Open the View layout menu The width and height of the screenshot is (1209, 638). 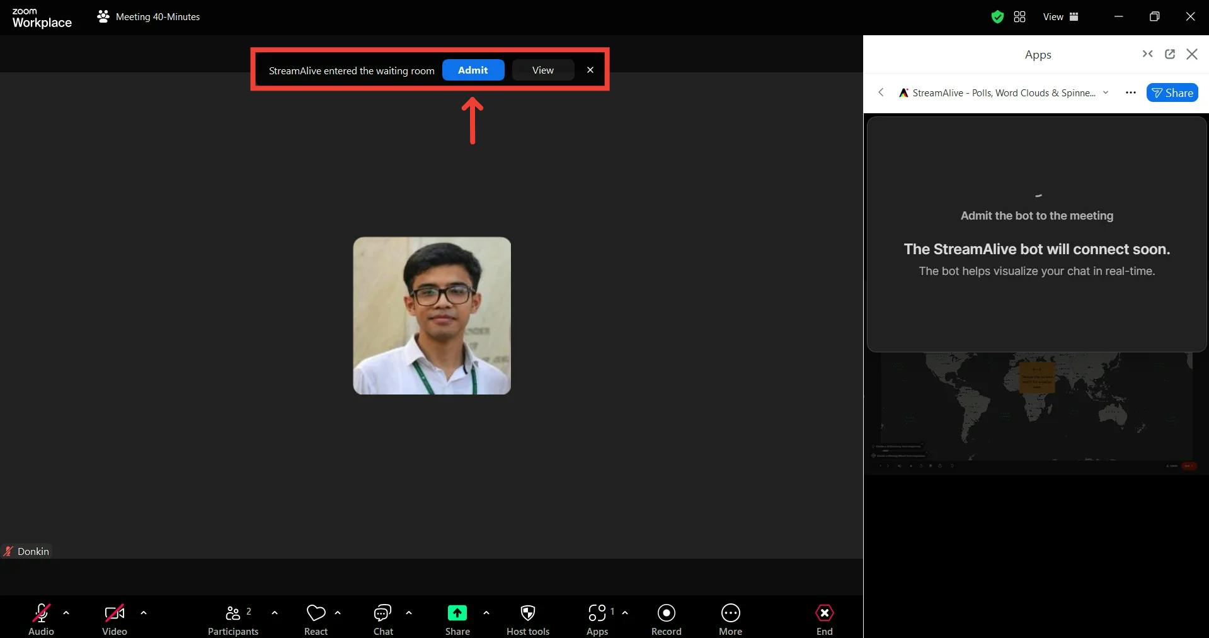[x=1060, y=17]
